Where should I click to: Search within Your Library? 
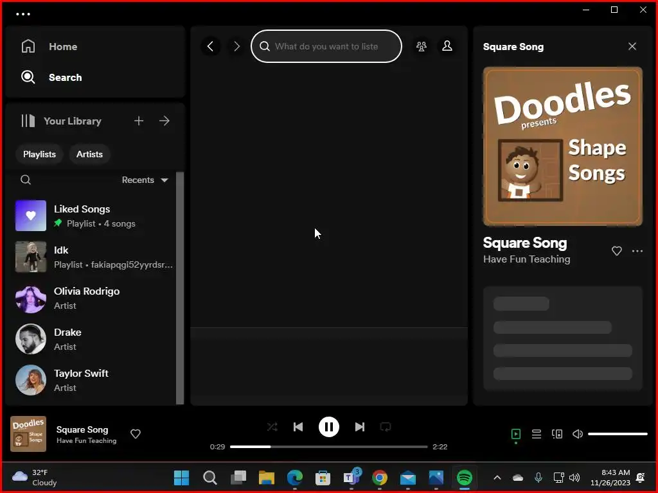click(x=26, y=180)
